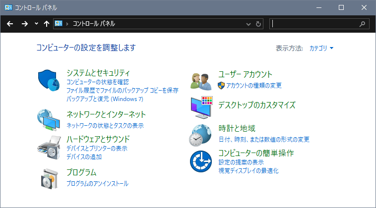This screenshot has width=376, height=208.
Task: Open the カテゴリ view-by dropdown
Action: coord(321,48)
